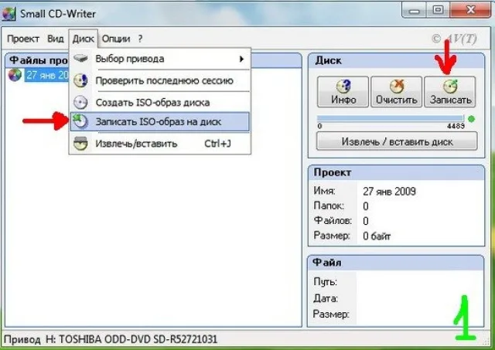Click the Очистить erase disc button
The image size is (495, 350).
coord(396,92)
